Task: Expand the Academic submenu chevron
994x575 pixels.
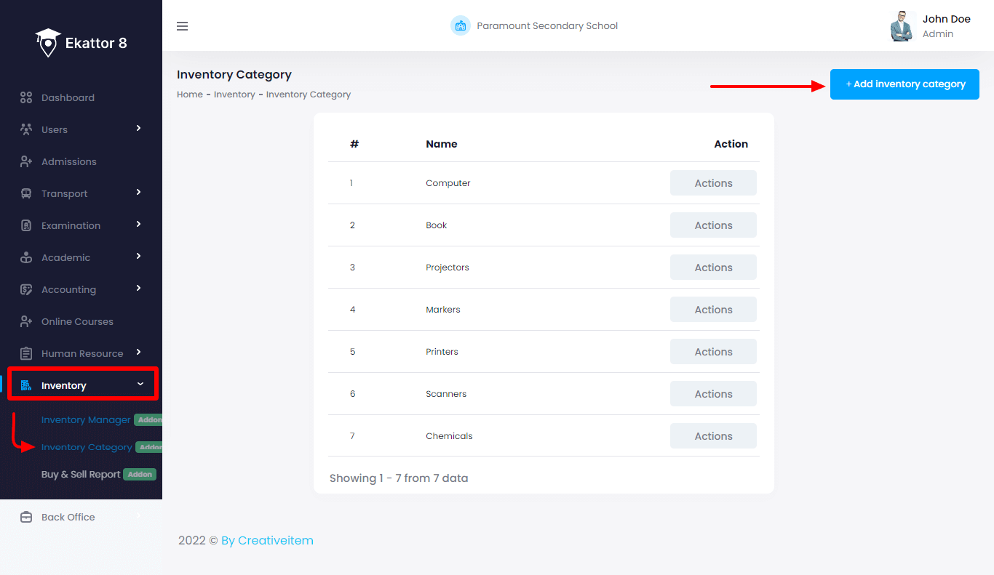Action: point(138,257)
